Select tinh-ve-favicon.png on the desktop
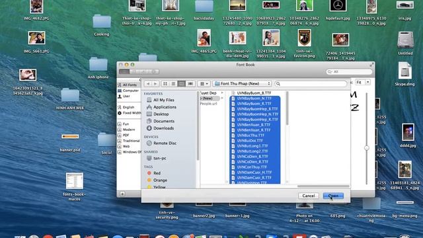423x238 pixels. coord(304,44)
